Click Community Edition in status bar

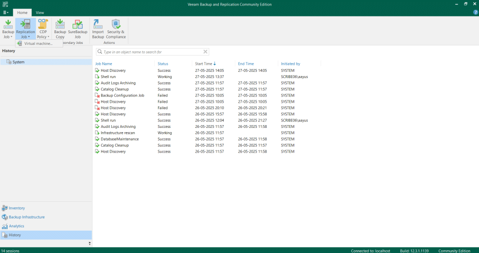point(454,251)
